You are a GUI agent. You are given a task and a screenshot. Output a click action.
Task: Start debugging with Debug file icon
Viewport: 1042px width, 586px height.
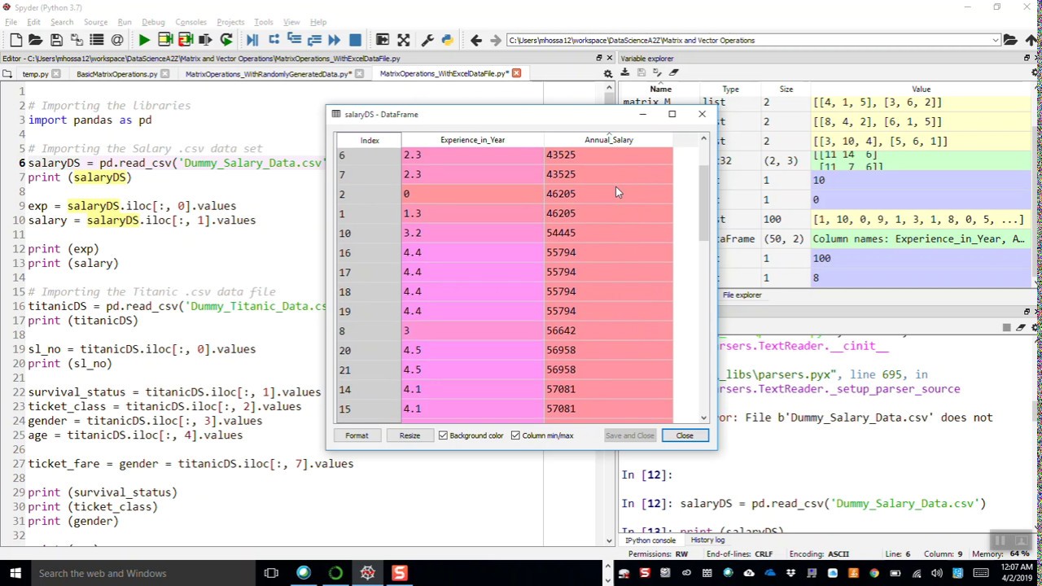[252, 40]
